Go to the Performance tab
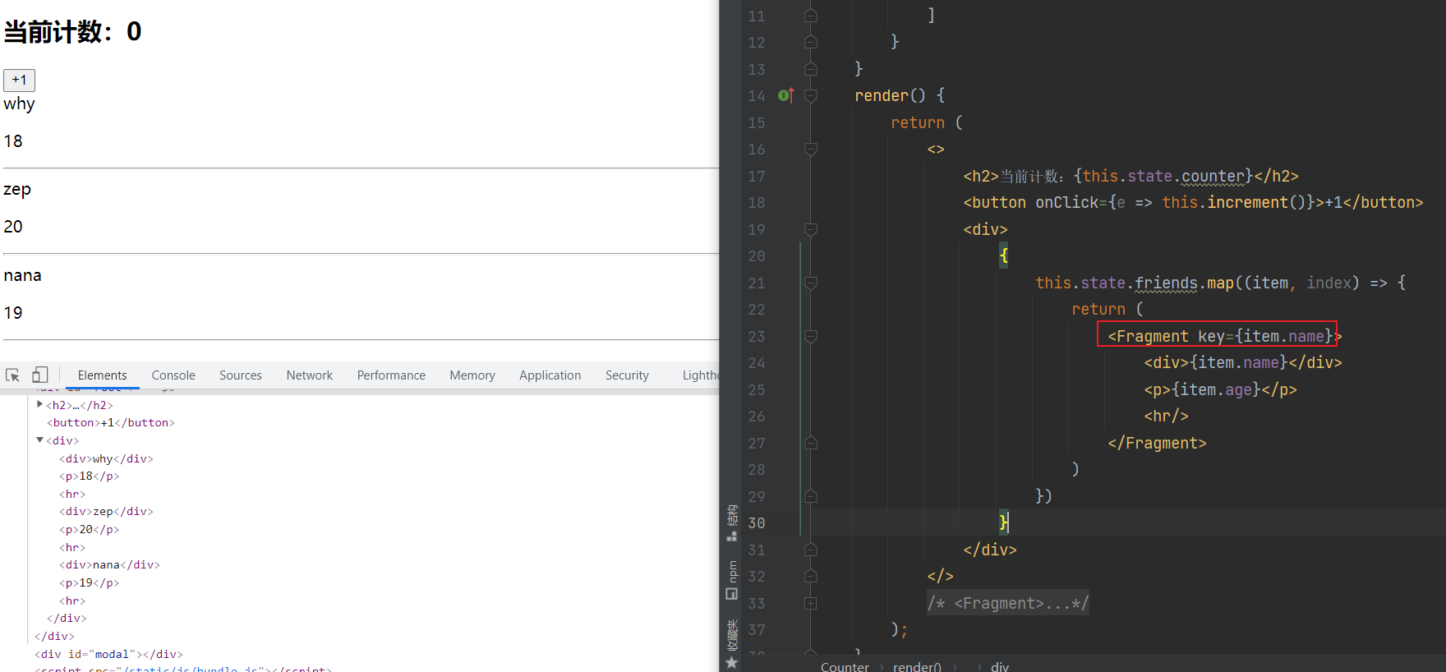1446x672 pixels. tap(391, 375)
